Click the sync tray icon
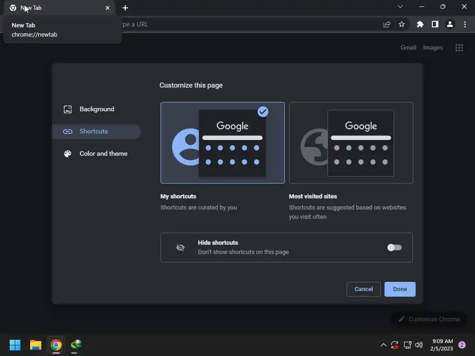 point(394,345)
